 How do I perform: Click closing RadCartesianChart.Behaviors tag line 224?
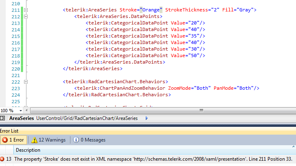(x=117, y=95)
